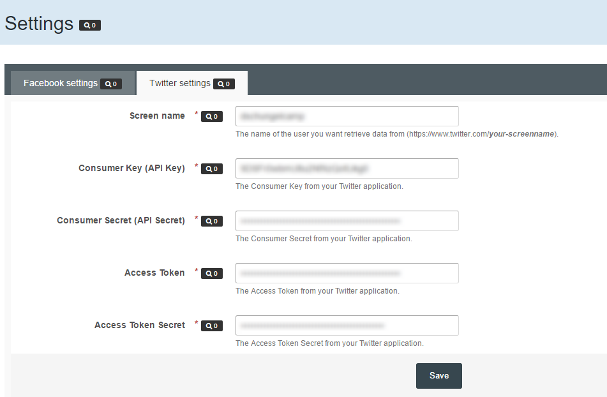Click the search badge next to Consumer Secret
This screenshot has width=607, height=397.
point(212,221)
